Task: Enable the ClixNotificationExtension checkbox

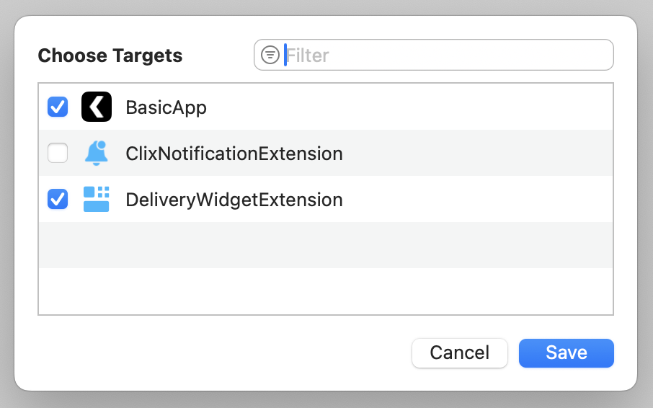Action: pyautogui.click(x=58, y=153)
